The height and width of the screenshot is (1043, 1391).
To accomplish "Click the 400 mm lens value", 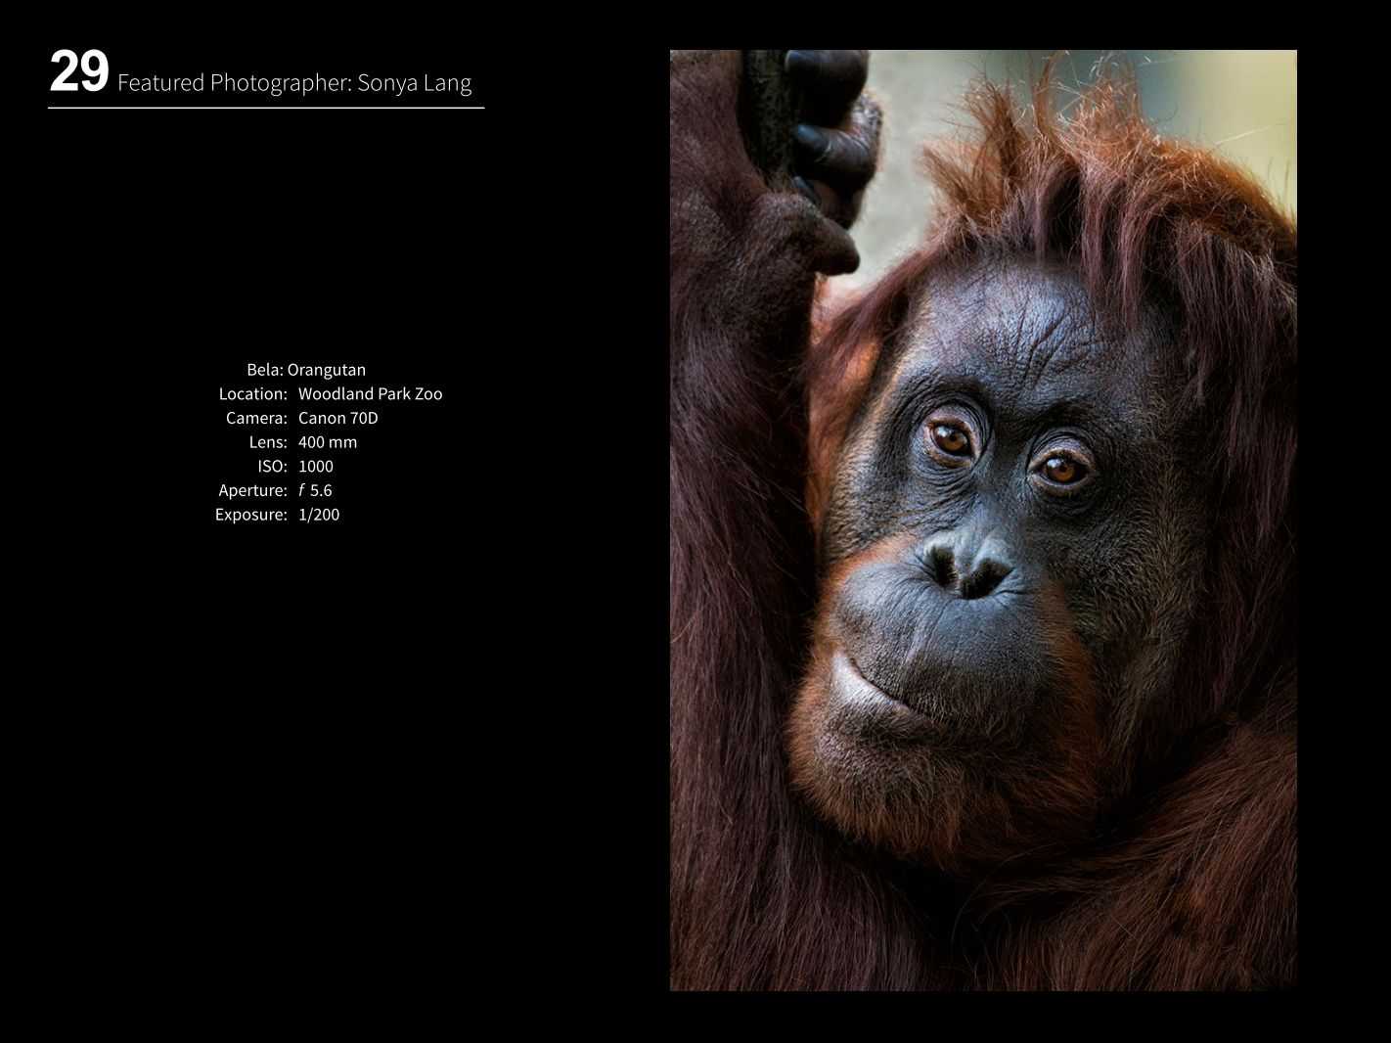I will click(x=328, y=442).
